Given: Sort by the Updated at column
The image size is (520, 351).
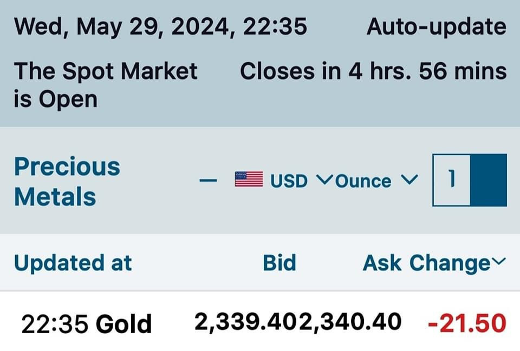Looking at the screenshot, I should coord(73,263).
